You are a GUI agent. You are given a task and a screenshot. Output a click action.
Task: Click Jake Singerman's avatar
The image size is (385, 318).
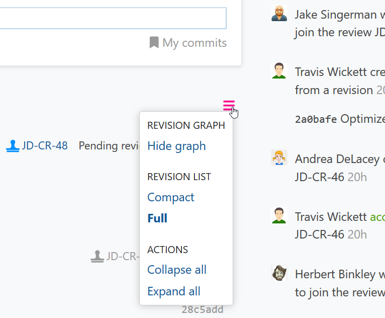click(279, 14)
